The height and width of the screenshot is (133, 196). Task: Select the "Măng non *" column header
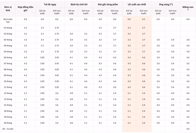[x=188, y=8]
